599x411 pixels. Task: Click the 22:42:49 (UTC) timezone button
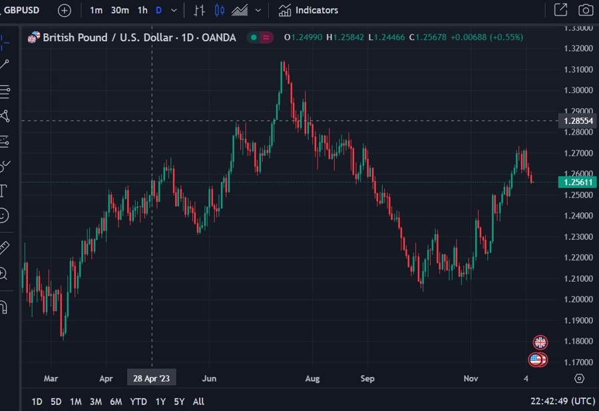562,401
